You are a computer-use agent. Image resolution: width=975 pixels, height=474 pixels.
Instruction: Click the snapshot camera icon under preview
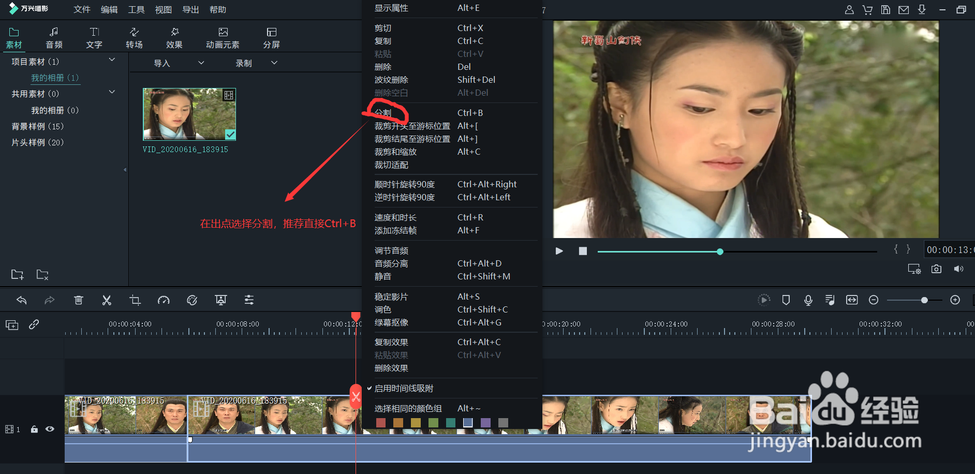coord(936,269)
